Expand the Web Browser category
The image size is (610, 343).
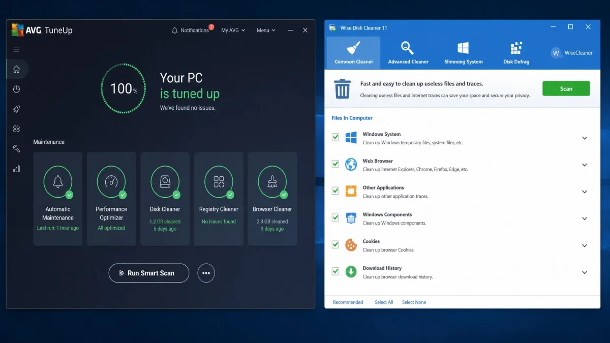point(585,165)
